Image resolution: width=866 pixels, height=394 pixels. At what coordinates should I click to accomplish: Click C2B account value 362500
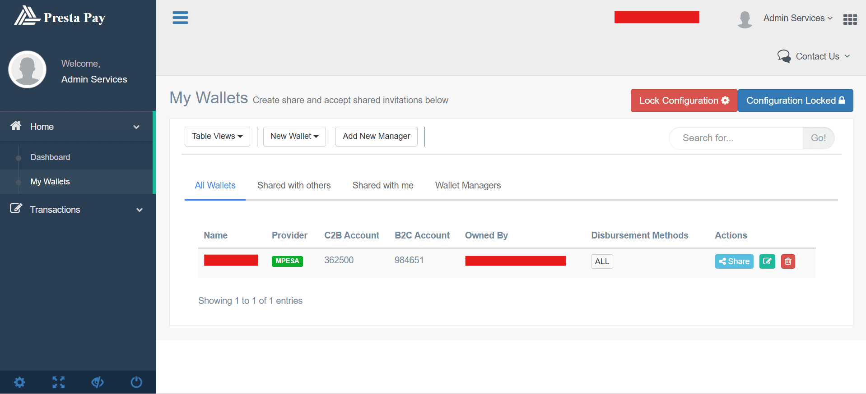click(339, 260)
